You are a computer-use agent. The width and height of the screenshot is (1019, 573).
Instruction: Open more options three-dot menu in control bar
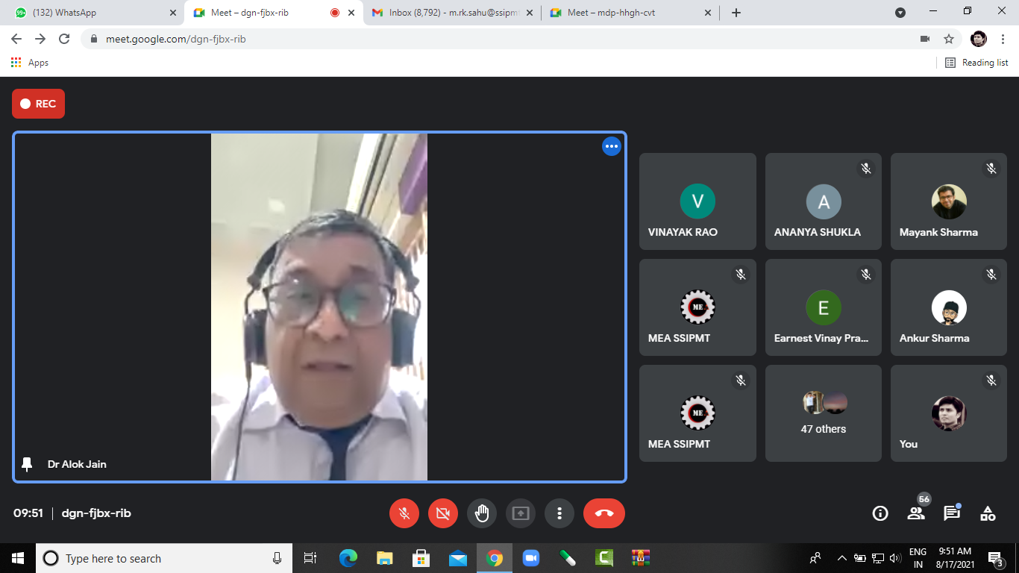559,513
